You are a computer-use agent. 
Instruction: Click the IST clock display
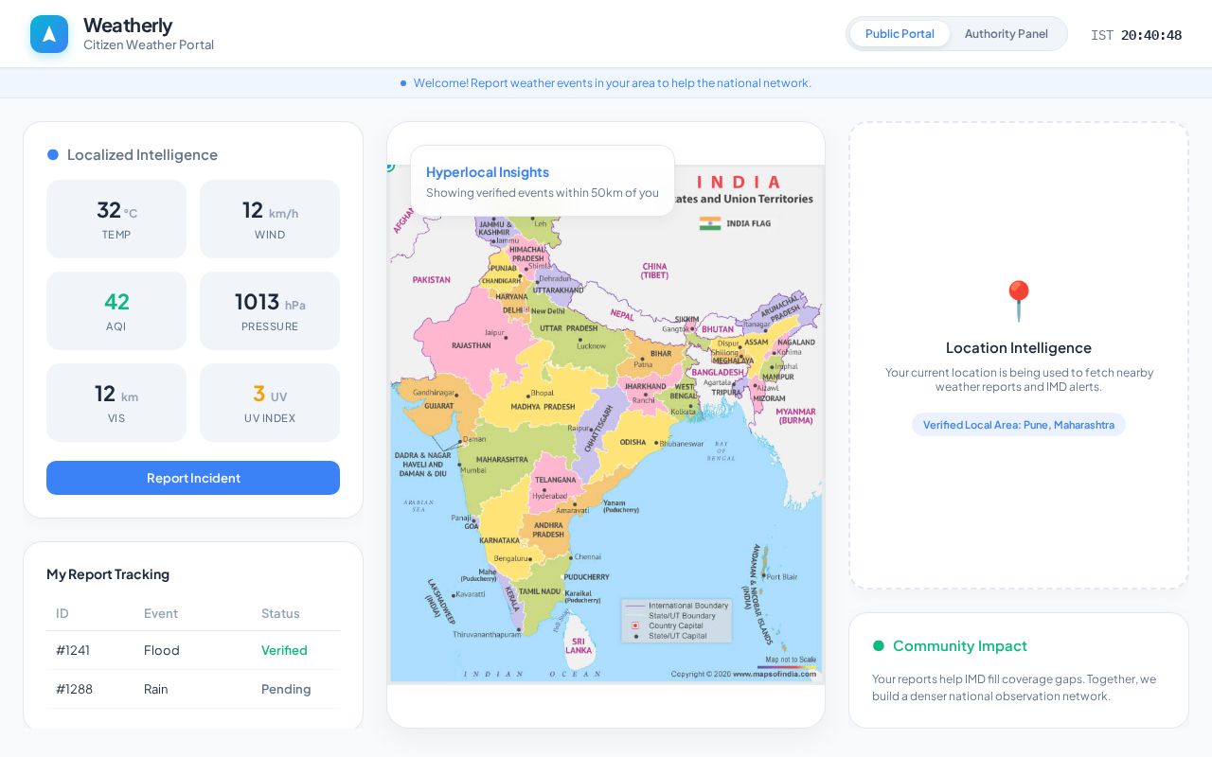click(1136, 35)
